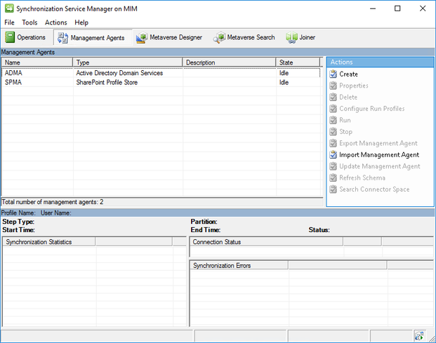Click the Synchronization Service Manager title icon
The image size is (436, 343).
[9, 8]
